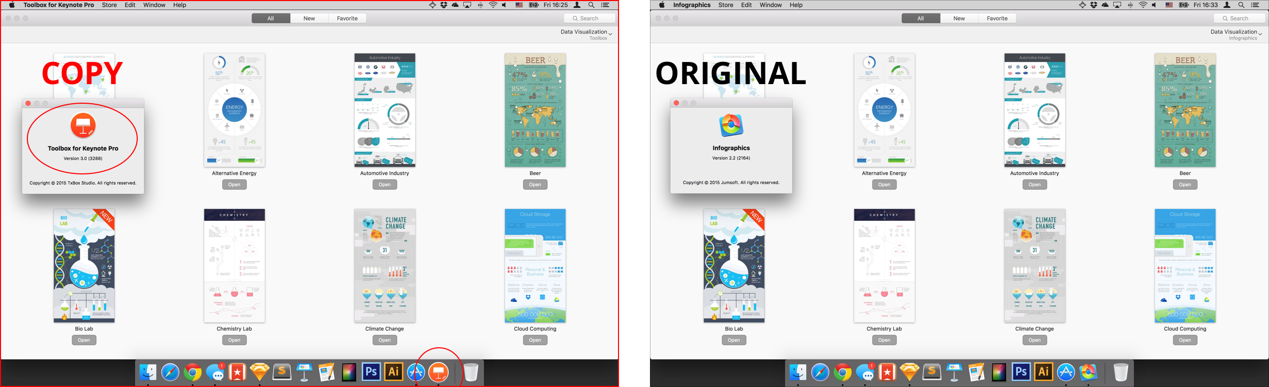Close the Toolbox for Keynote Pro about dialog
Viewport: 1269px width, 387px height.
coord(28,104)
